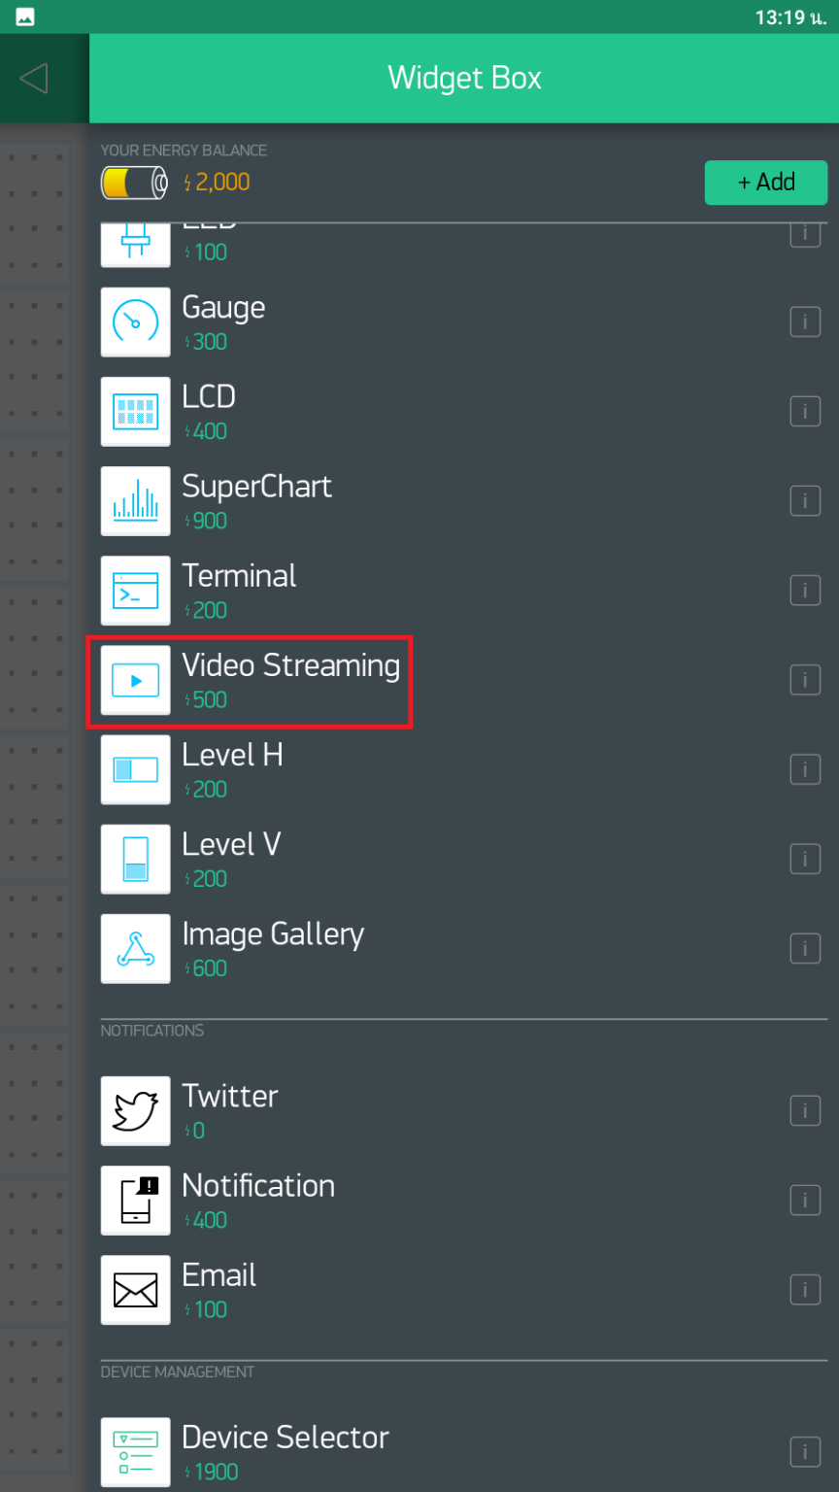Pick the Image Gallery widget icon
This screenshot has width=839, height=1492.
click(x=136, y=948)
